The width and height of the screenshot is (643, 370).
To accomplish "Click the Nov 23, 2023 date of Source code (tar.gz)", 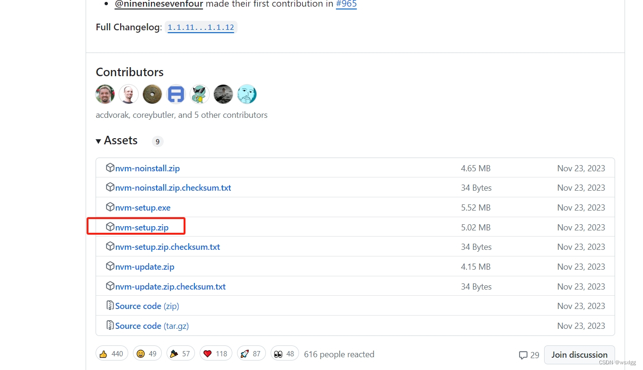I will pyautogui.click(x=581, y=326).
